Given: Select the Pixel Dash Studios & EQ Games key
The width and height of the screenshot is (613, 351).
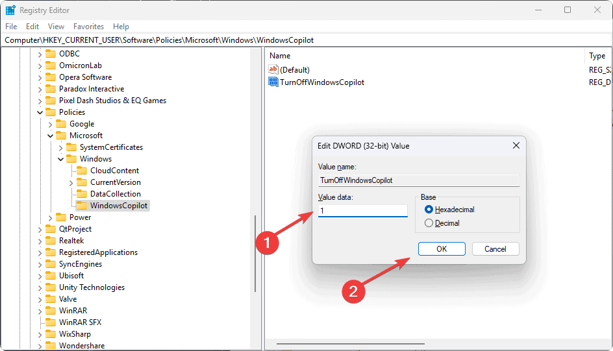Looking at the screenshot, I should pyautogui.click(x=112, y=101).
